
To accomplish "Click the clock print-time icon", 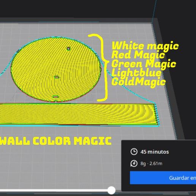I will (134, 152).
